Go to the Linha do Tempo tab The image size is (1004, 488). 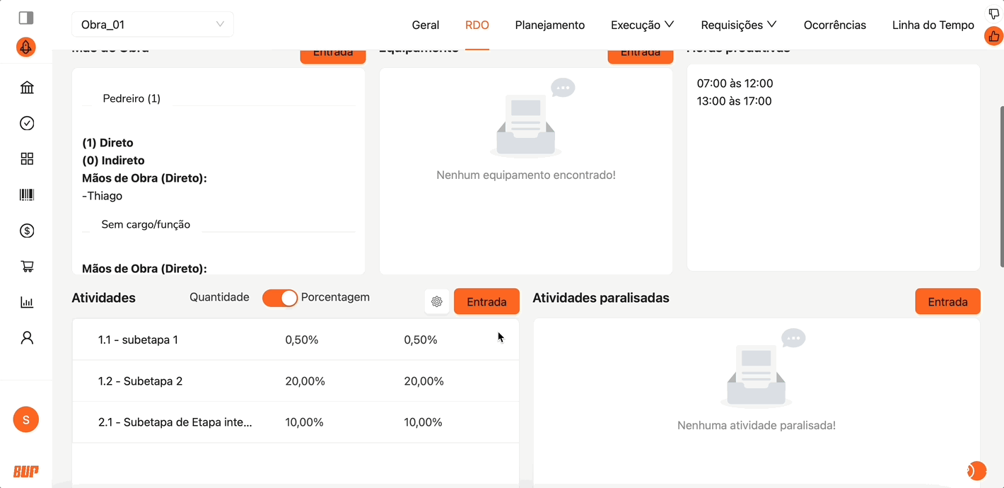pyautogui.click(x=933, y=25)
